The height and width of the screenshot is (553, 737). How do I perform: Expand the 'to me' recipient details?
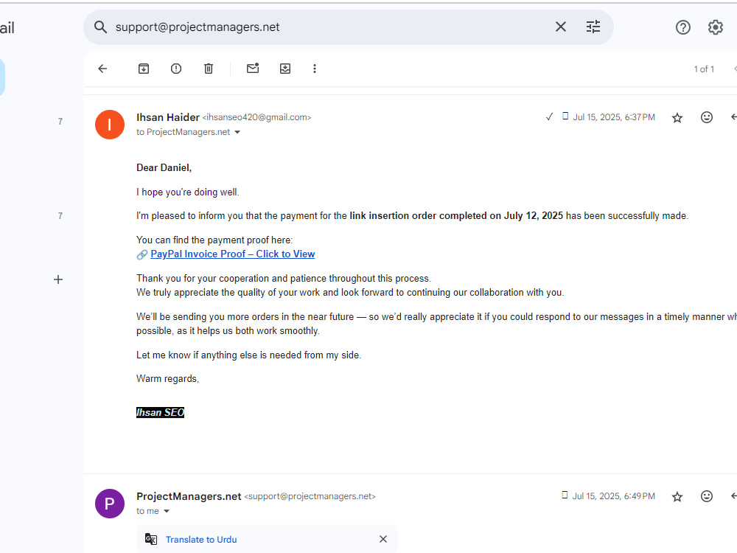click(x=167, y=511)
